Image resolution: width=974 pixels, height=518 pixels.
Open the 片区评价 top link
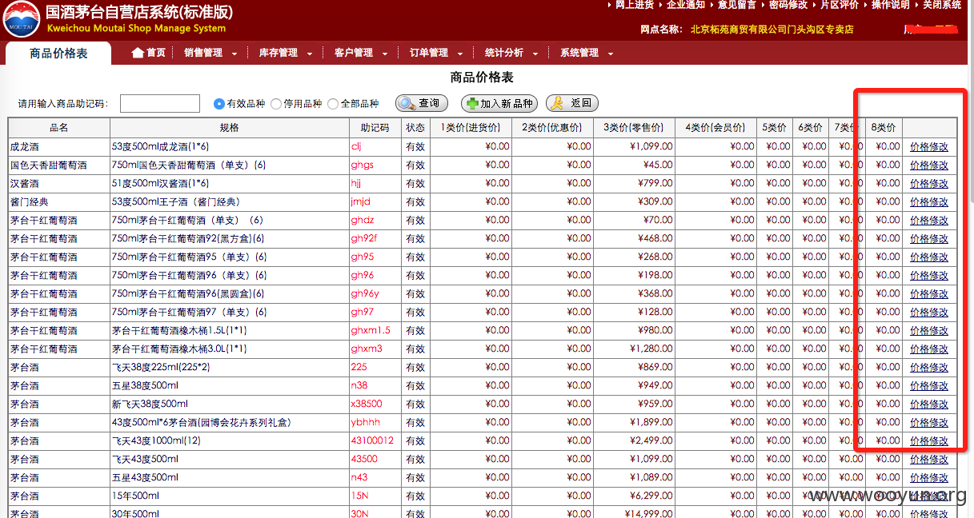pyautogui.click(x=840, y=5)
